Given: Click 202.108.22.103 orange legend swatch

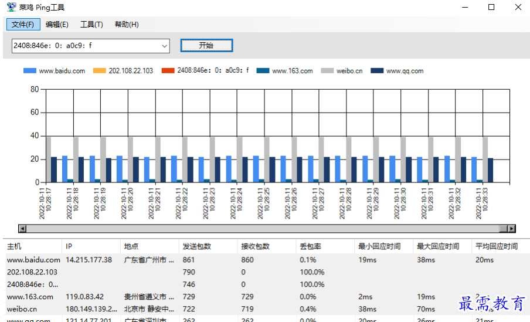Looking at the screenshot, I should coord(100,71).
